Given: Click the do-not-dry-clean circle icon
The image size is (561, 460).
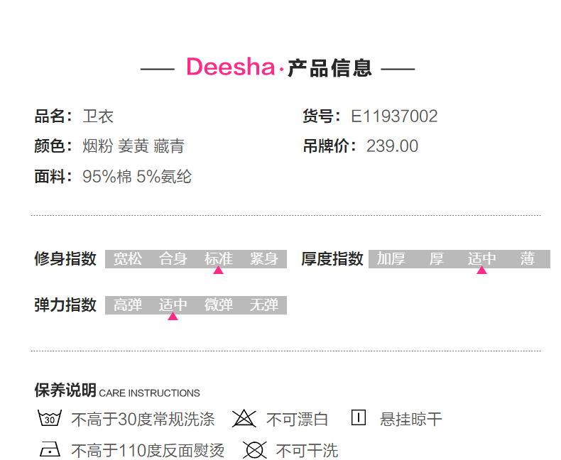Looking at the screenshot, I should click(x=254, y=450).
